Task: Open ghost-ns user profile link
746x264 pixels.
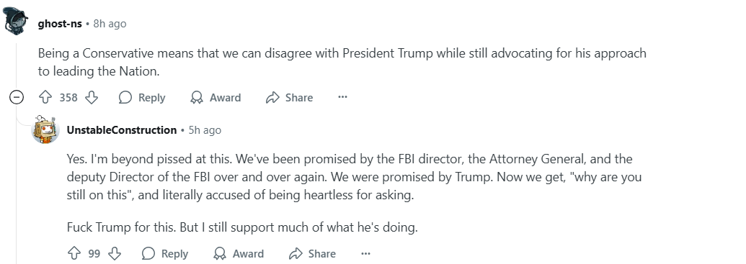Action: tap(60, 23)
